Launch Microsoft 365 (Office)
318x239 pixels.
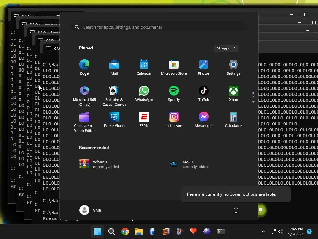pos(84,96)
